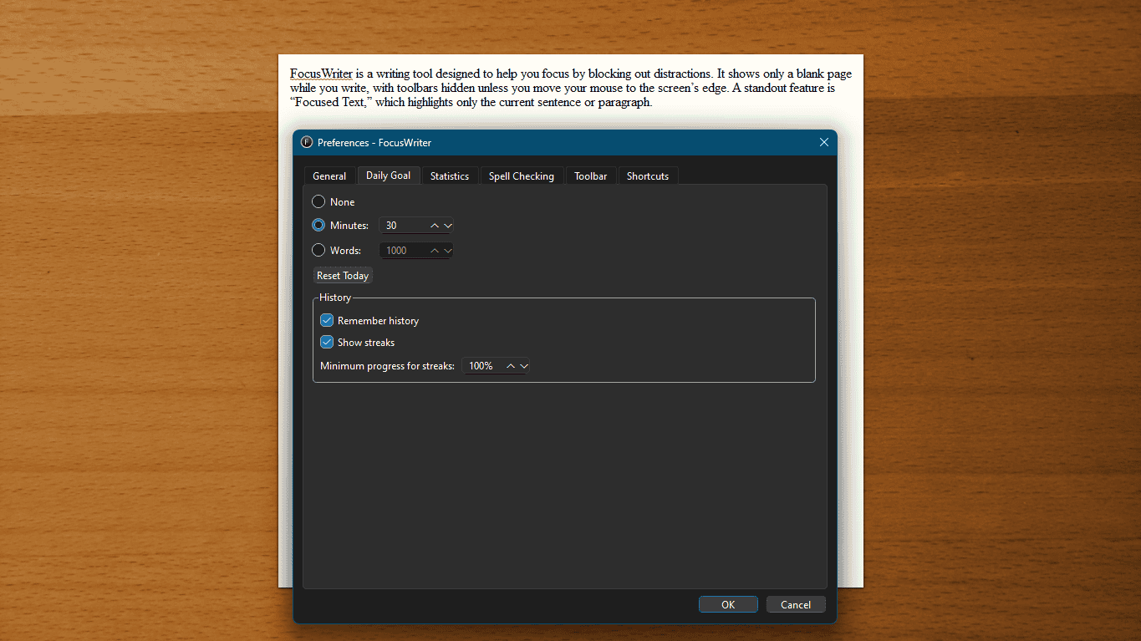Lower minimum progress for streaks with down arrow
This screenshot has width=1141, height=641.
(x=524, y=366)
